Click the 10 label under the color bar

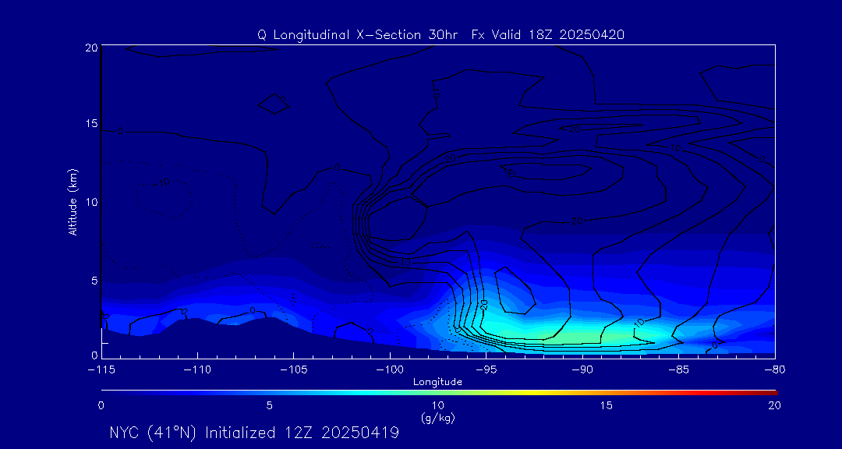click(437, 406)
